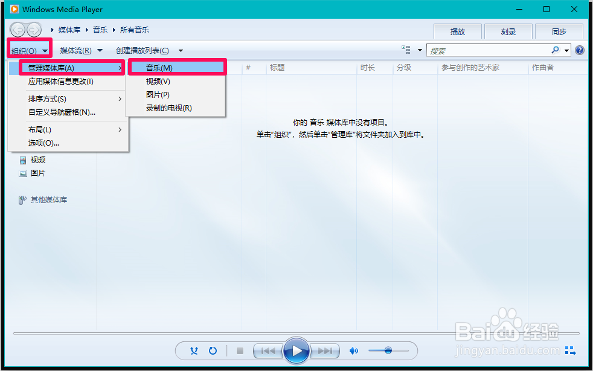Adjust the volume slider
Image resolution: width=593 pixels, height=371 pixels.
pos(388,350)
